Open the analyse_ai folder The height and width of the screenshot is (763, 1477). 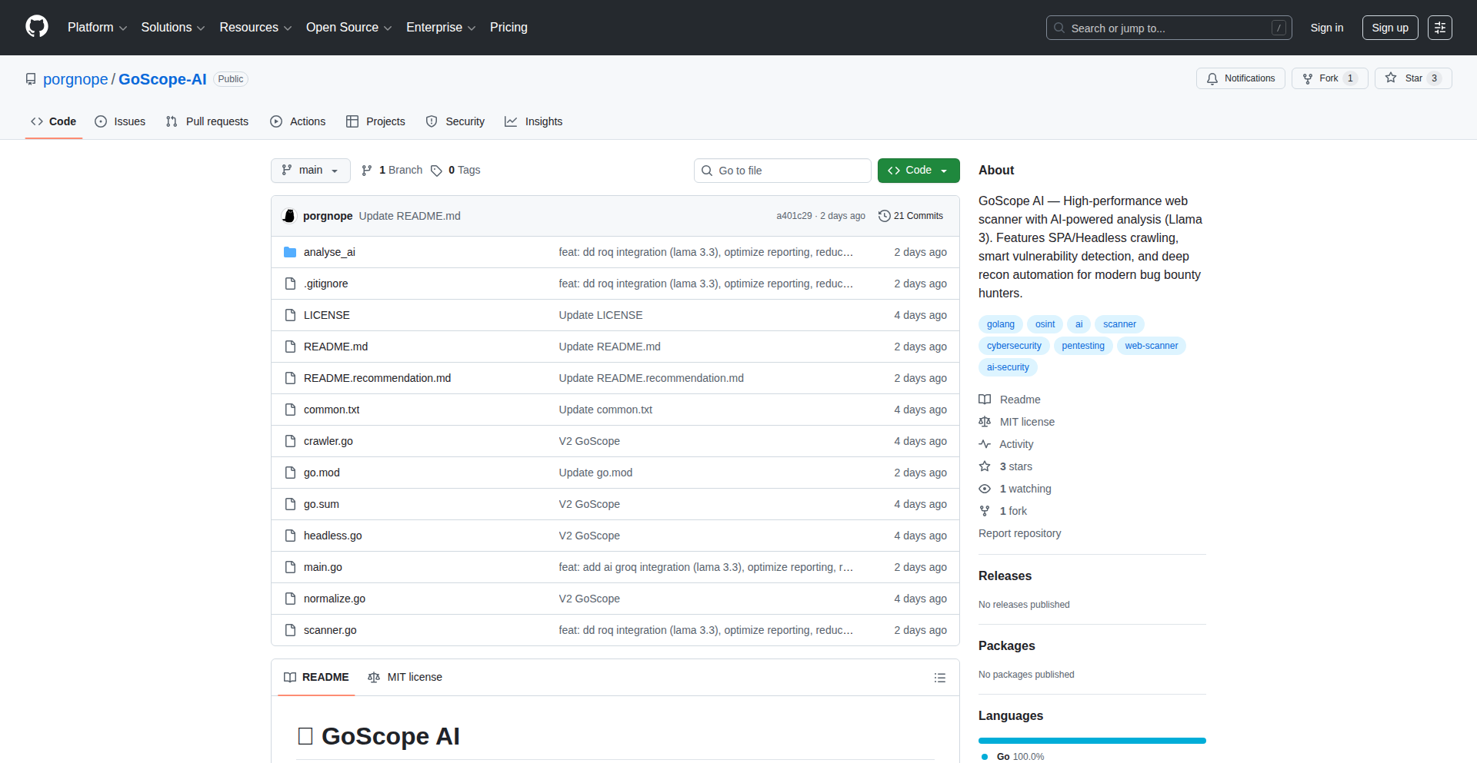coord(329,252)
